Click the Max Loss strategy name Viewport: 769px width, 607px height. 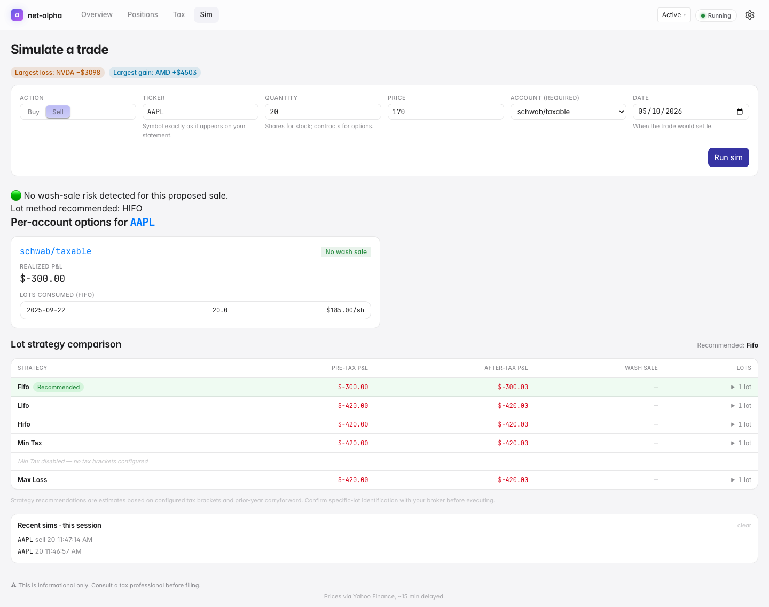point(33,480)
